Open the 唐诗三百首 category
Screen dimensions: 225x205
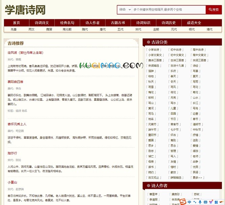click(155, 60)
